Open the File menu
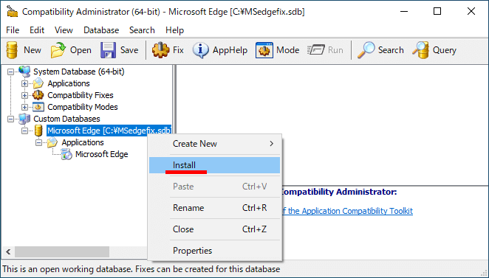 click(x=13, y=30)
